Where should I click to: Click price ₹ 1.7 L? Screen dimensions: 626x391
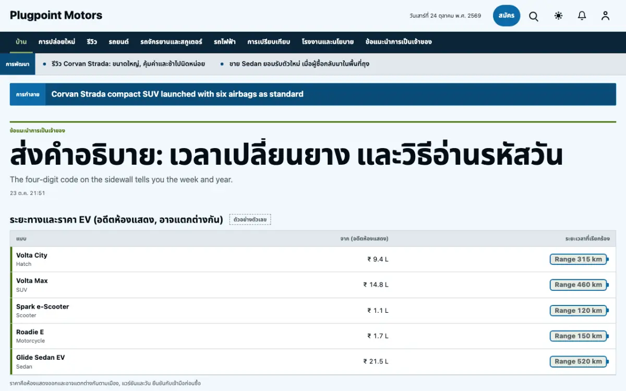[378, 336]
